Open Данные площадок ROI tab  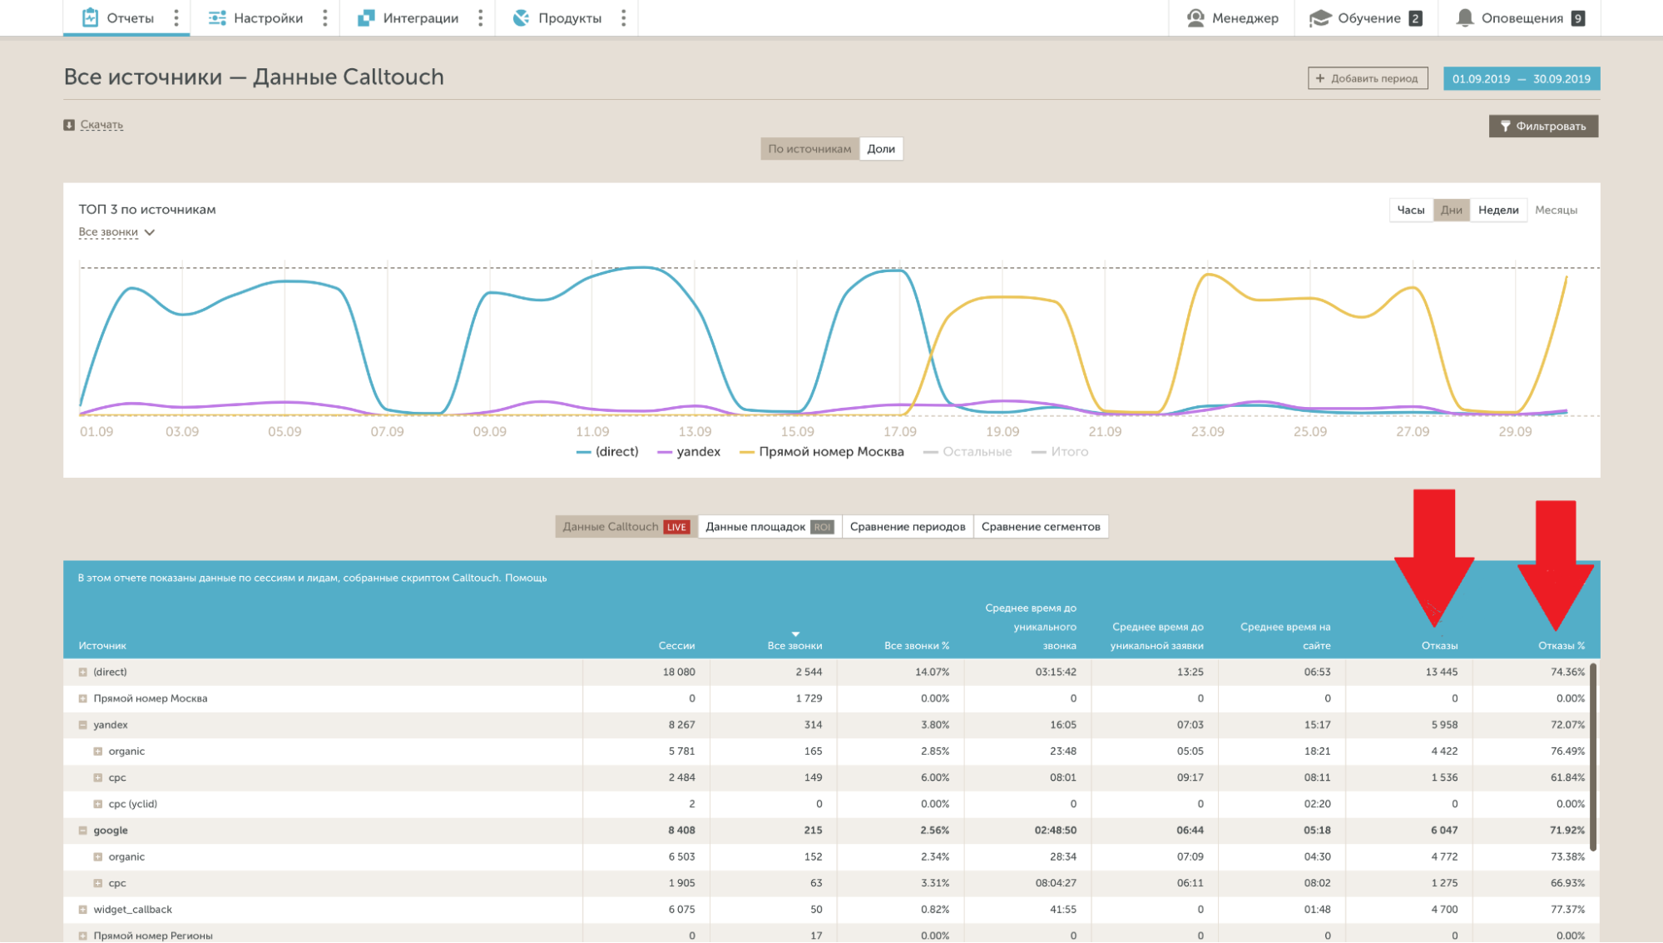770,527
